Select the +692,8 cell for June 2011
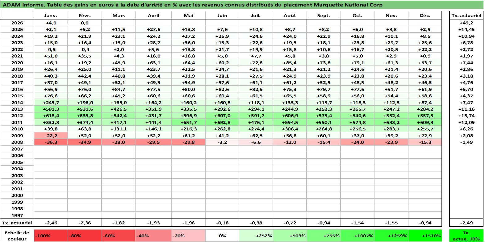This screenshot has width=485, height=242. 222,122
